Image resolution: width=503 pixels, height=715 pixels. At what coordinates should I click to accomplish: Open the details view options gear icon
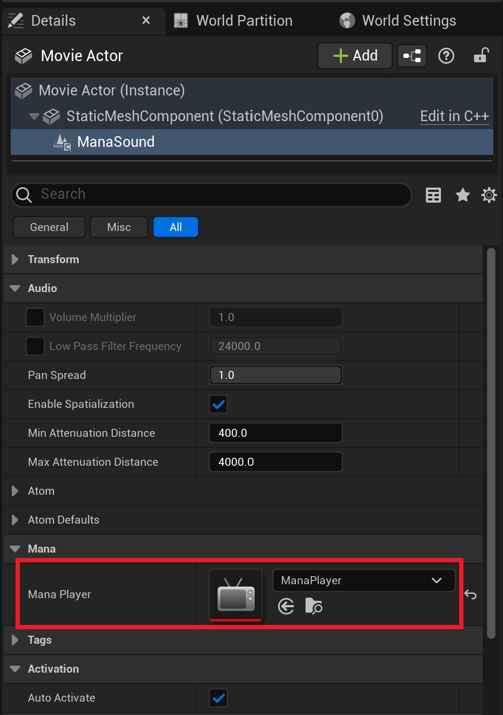488,195
